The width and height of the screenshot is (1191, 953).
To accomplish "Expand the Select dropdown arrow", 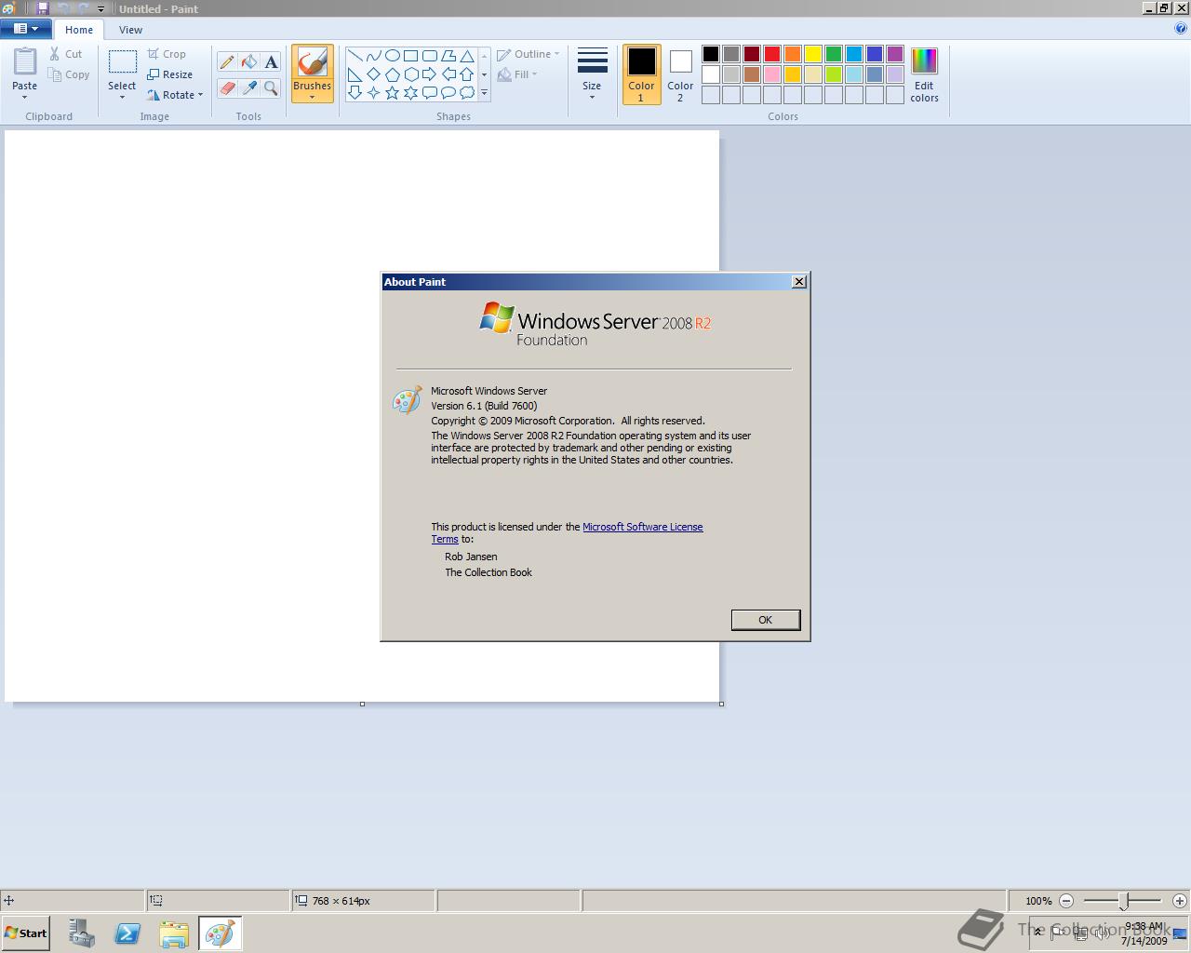I will 122,97.
